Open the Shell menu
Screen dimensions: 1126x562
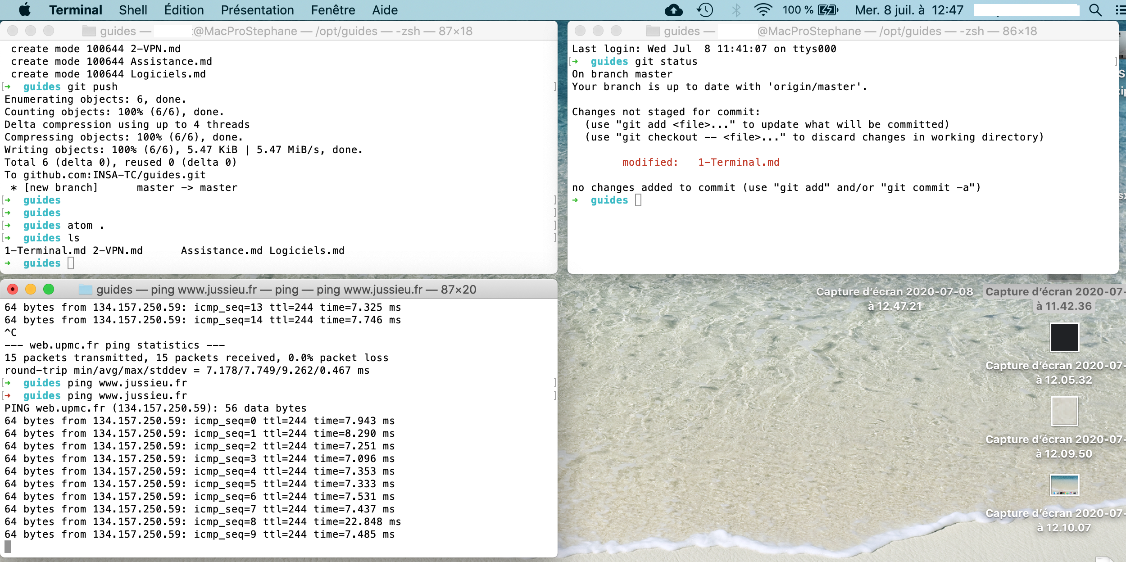(133, 10)
